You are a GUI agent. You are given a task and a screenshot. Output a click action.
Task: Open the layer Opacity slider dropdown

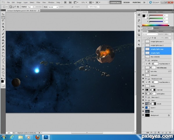[170, 34]
